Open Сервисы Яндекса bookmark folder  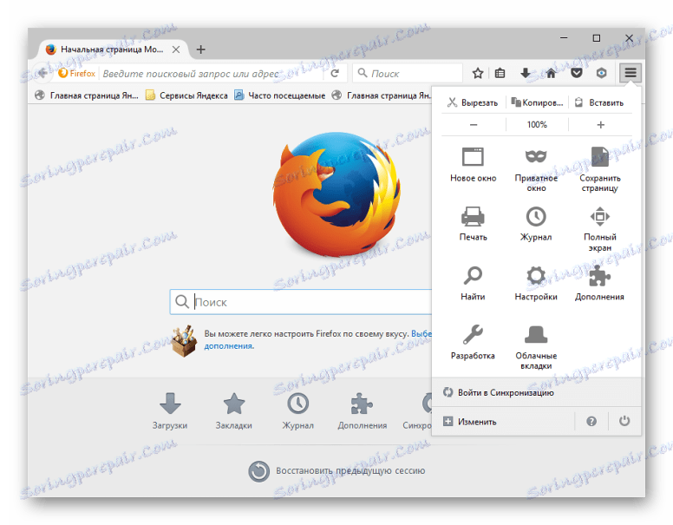point(186,95)
